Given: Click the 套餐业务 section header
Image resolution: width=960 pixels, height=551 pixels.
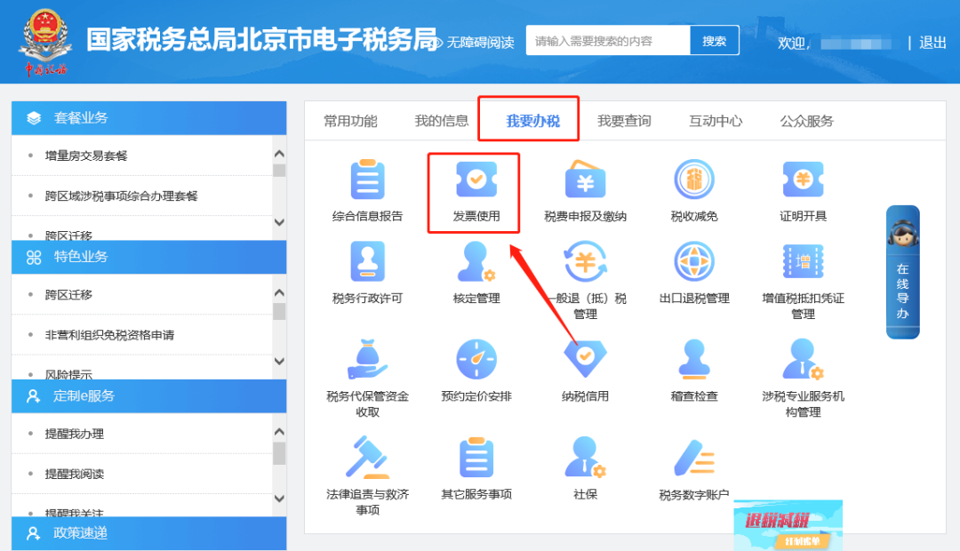Looking at the screenshot, I should click(148, 117).
